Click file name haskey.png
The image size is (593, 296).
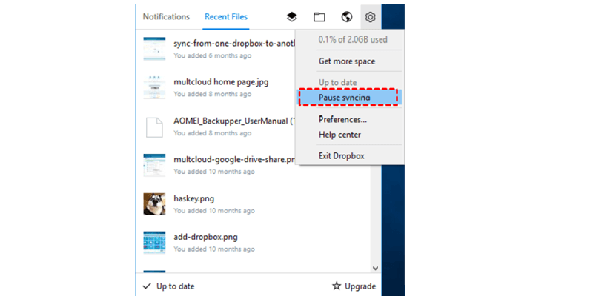point(194,198)
